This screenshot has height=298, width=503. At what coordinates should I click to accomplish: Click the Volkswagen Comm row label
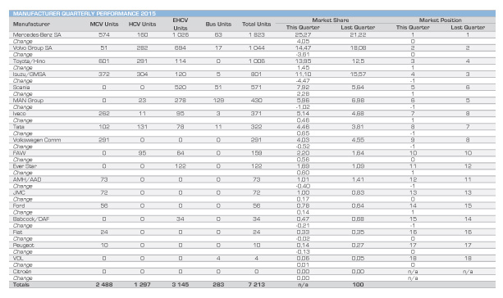click(37, 139)
